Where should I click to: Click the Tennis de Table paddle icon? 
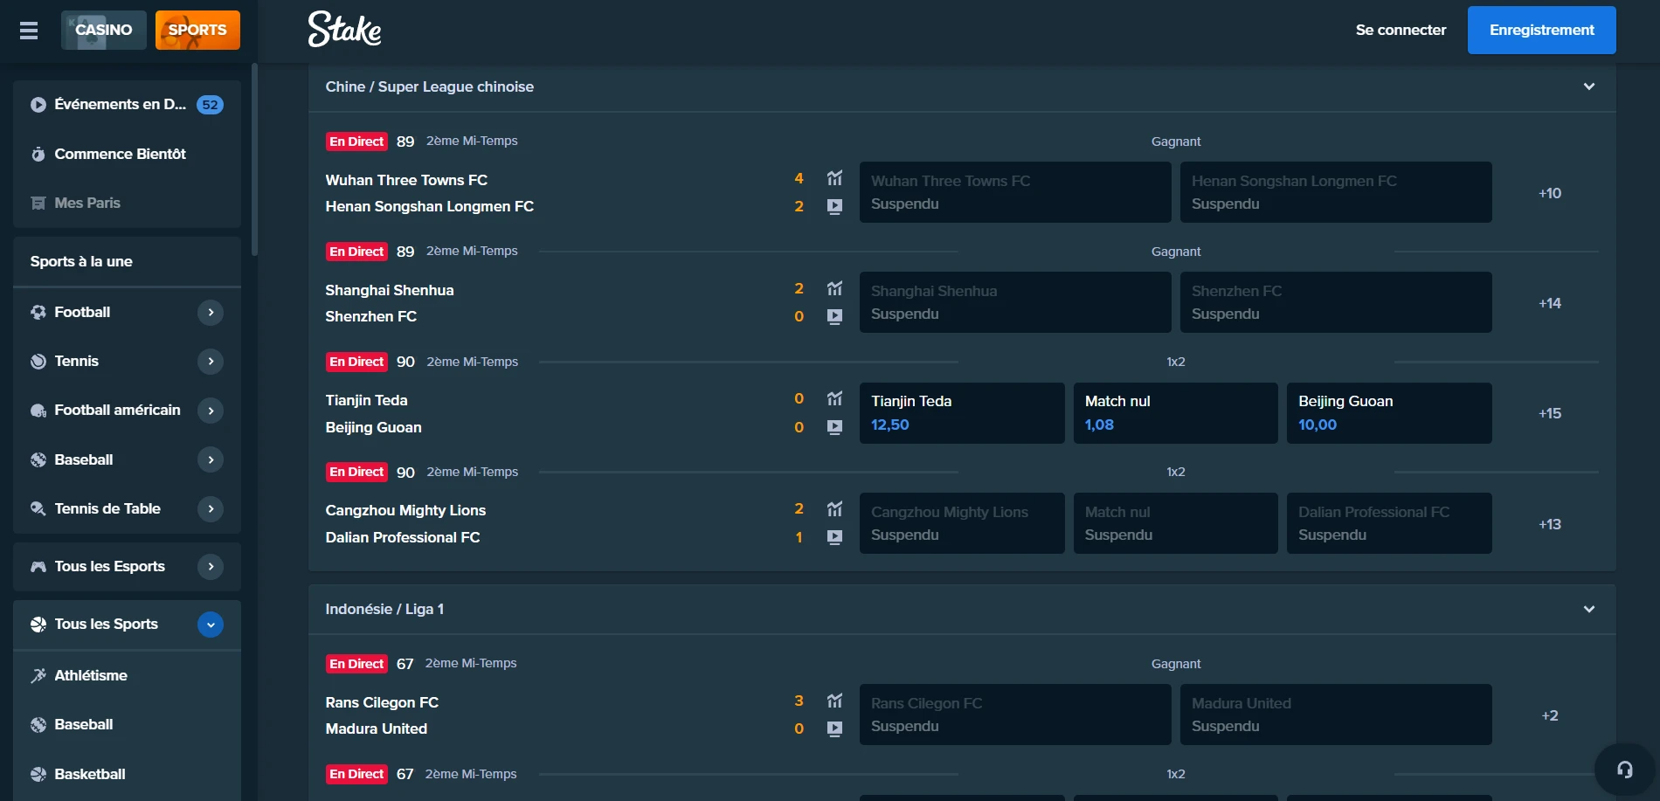38,508
